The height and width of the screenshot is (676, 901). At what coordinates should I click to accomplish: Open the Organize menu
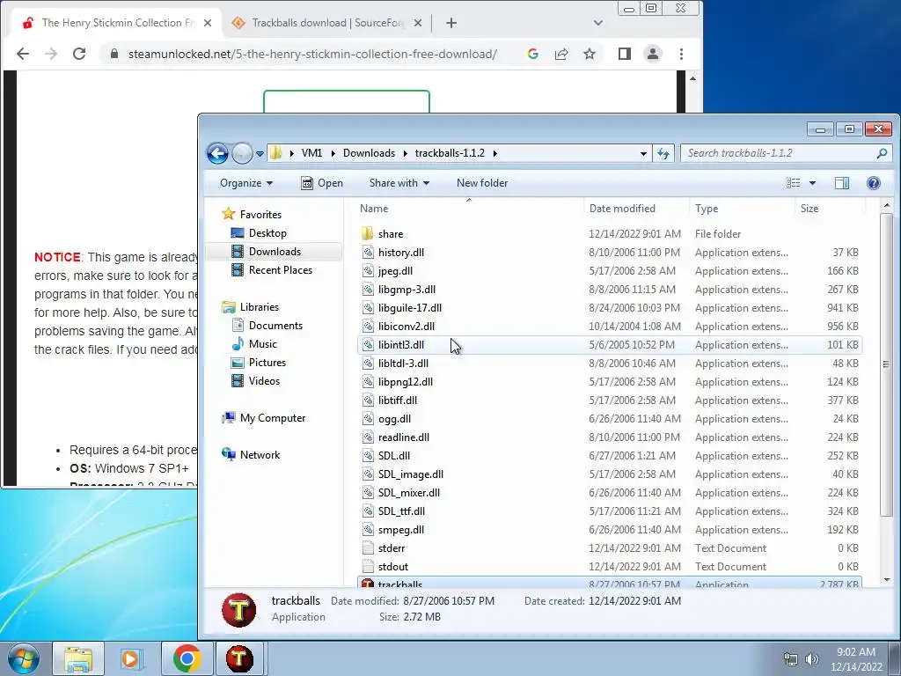[x=246, y=183]
